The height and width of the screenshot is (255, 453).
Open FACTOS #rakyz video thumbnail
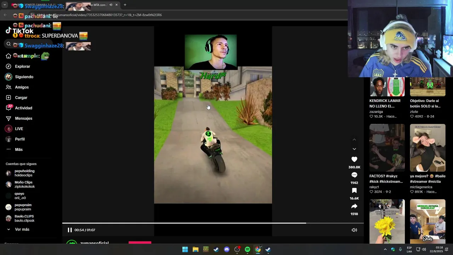coord(387,148)
